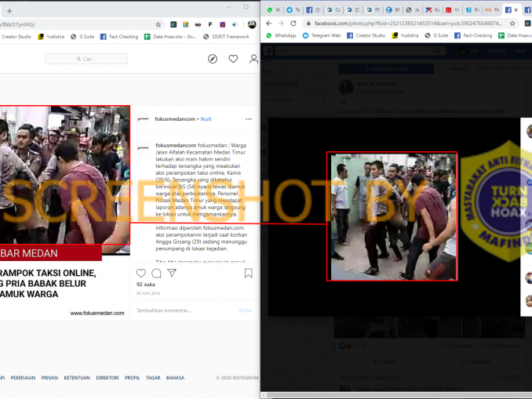This screenshot has width=532, height=399.
Task: Switch to the Facebook (3) tab
Action: click(x=313, y=10)
